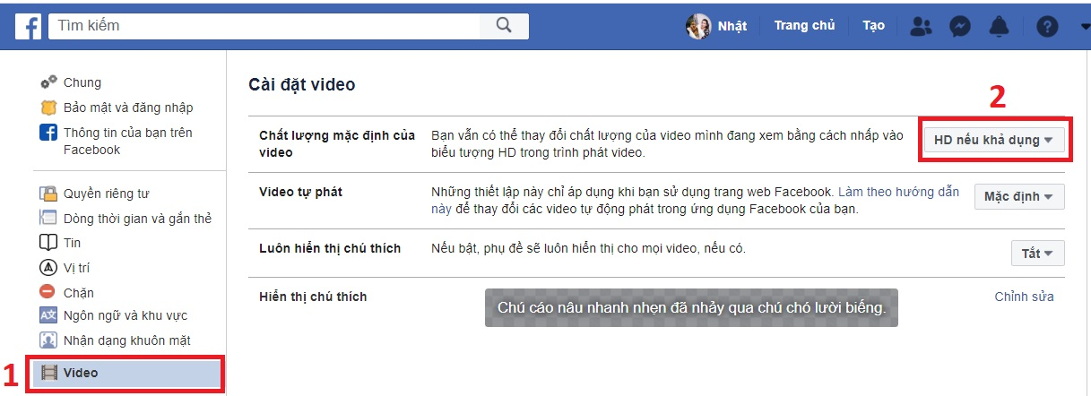Open the Tắt captions dropdown
This screenshot has width=1091, height=396.
[x=1037, y=254]
